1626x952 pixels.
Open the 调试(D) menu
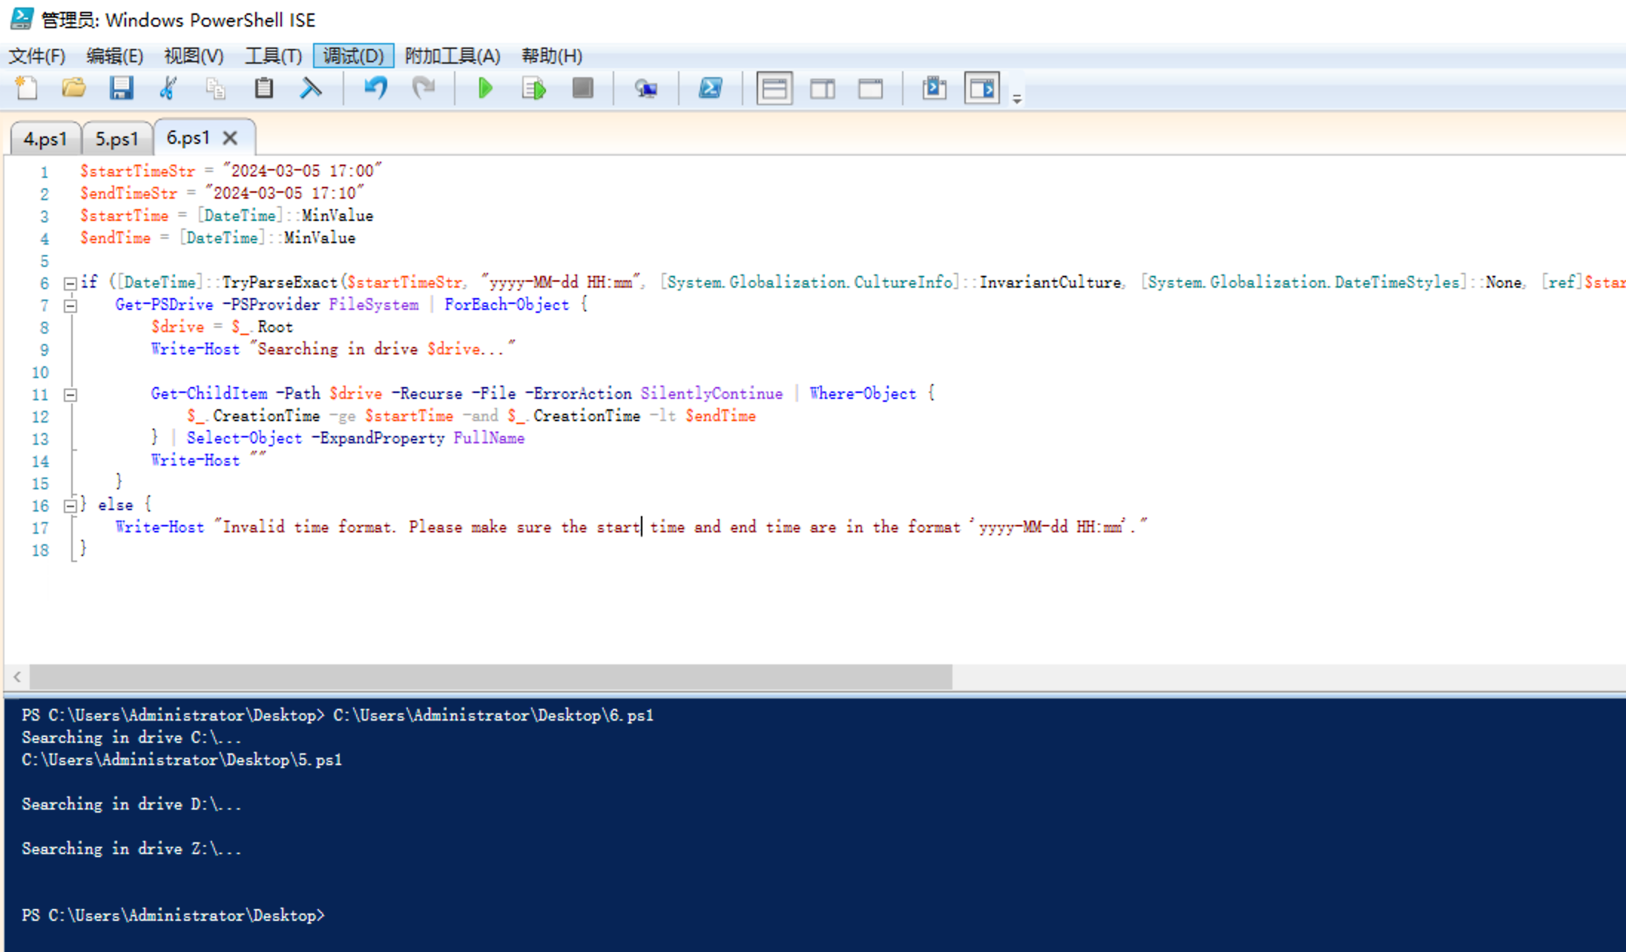pos(353,56)
